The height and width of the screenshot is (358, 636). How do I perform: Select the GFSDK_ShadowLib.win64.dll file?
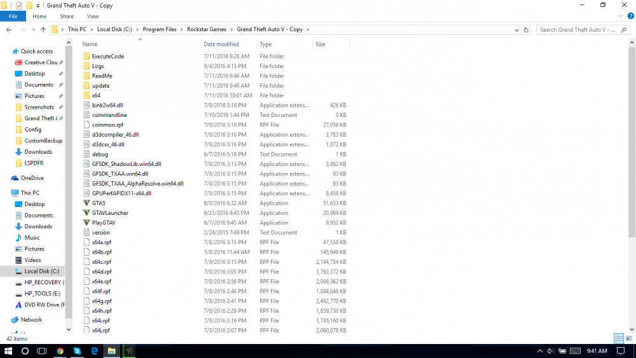[127, 164]
